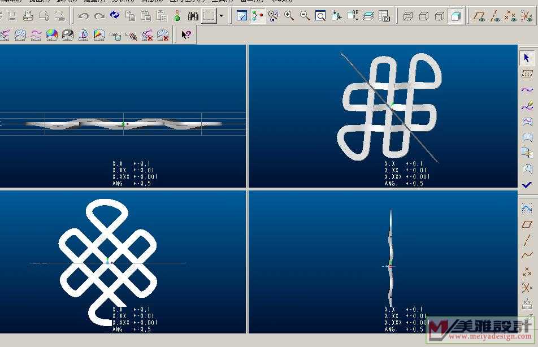
Task: Click the Print icon
Action: pyautogui.click(x=28, y=16)
